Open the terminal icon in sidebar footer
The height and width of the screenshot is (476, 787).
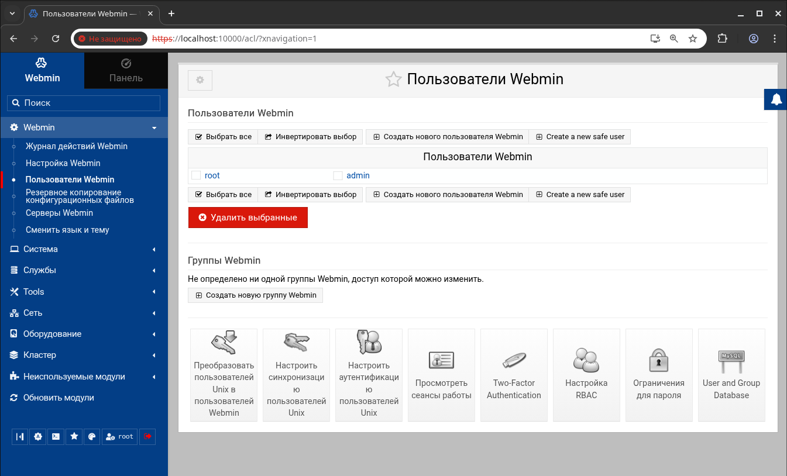click(x=56, y=436)
